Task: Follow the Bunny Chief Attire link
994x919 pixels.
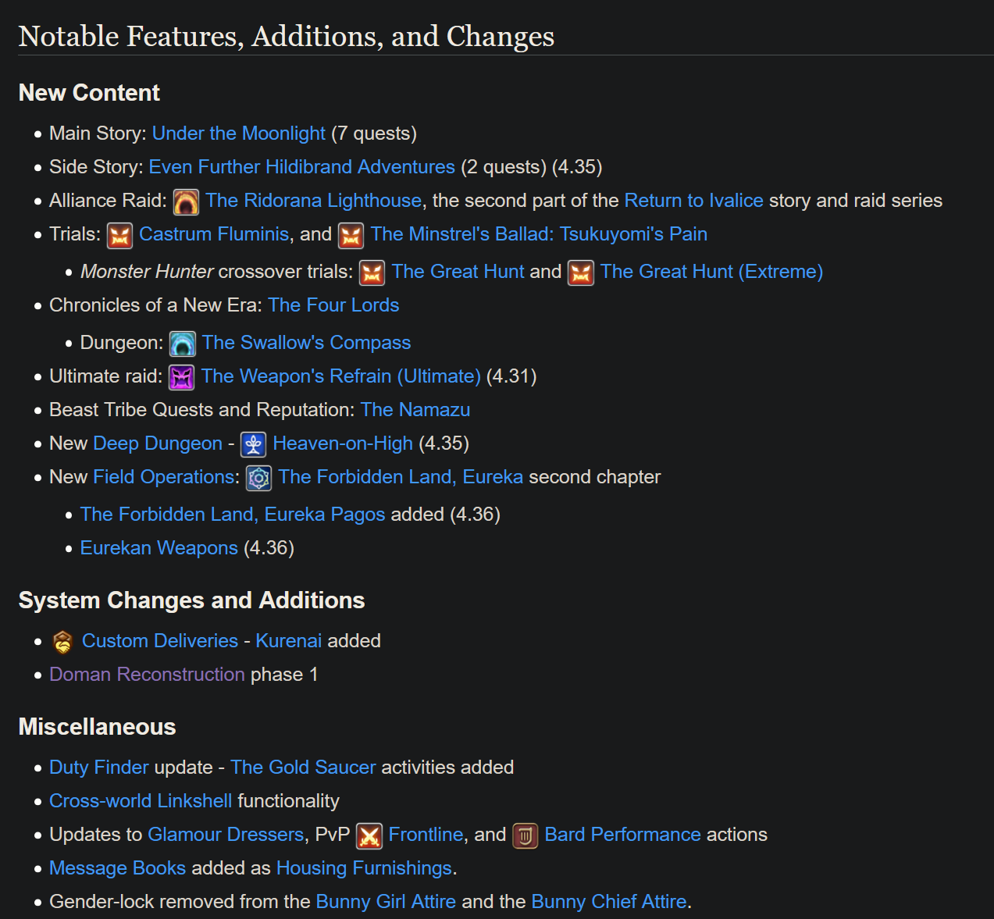Action: (609, 902)
